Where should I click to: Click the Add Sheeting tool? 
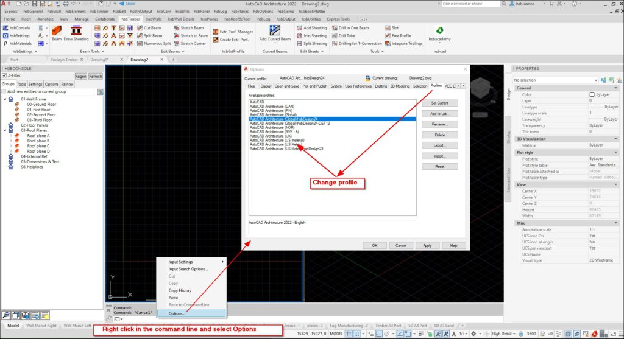311,28
